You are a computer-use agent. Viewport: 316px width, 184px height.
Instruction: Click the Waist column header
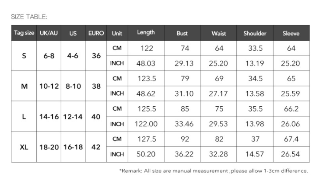[218, 33]
